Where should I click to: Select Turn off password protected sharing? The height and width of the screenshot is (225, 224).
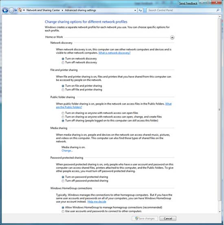63,181
